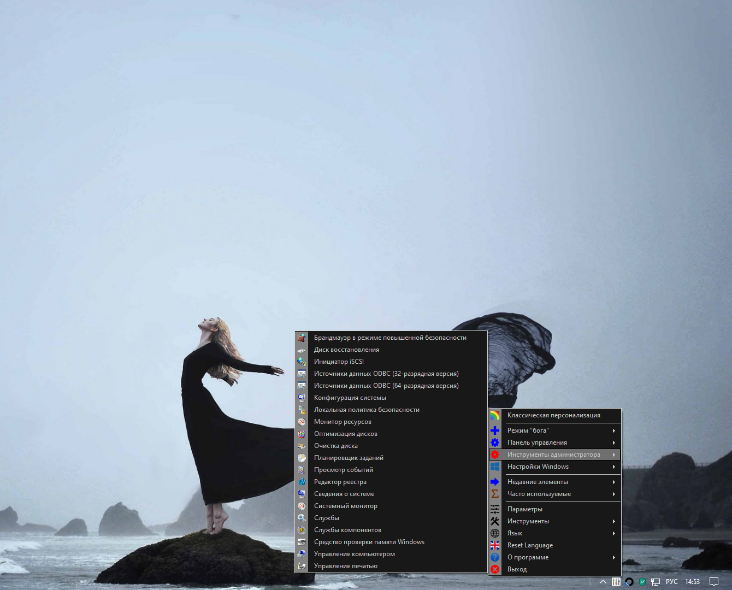Click the rainbow icon for Классическая персонализация

[x=495, y=415]
